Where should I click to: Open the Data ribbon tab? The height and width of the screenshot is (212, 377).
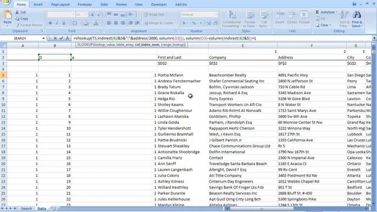(104, 4)
